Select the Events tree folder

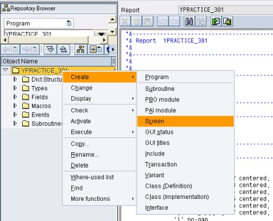(36, 115)
